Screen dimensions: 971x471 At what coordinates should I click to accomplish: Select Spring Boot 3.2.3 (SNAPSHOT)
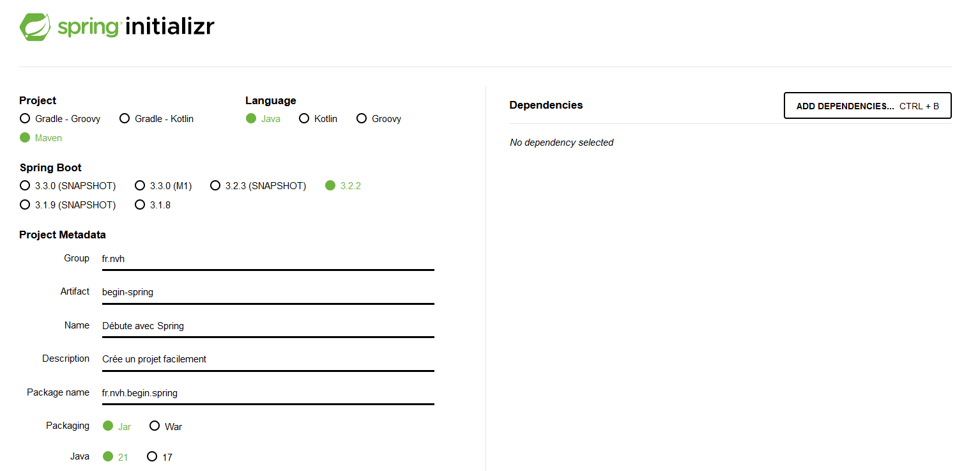click(x=258, y=186)
